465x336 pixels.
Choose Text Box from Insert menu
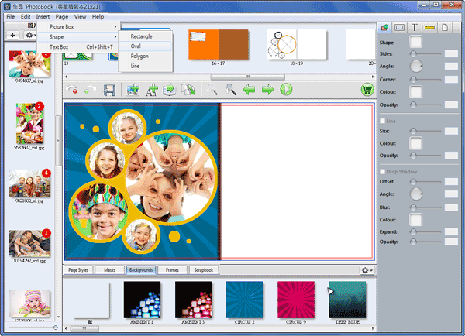click(x=78, y=46)
